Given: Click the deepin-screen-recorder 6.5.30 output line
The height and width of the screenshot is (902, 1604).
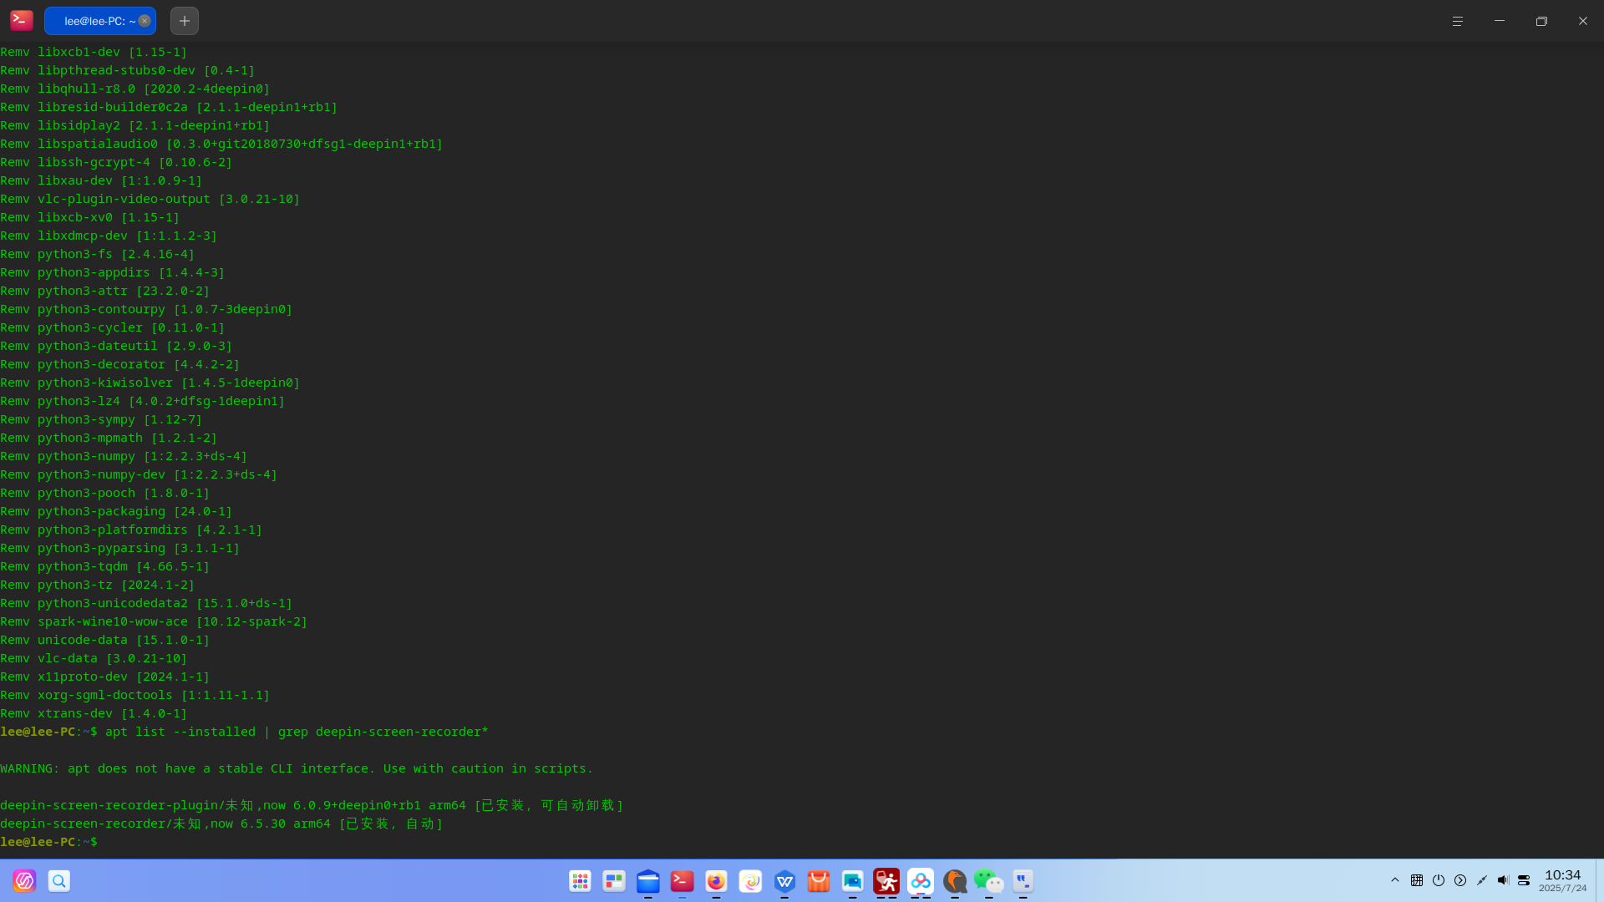Looking at the screenshot, I should pyautogui.click(x=221, y=823).
